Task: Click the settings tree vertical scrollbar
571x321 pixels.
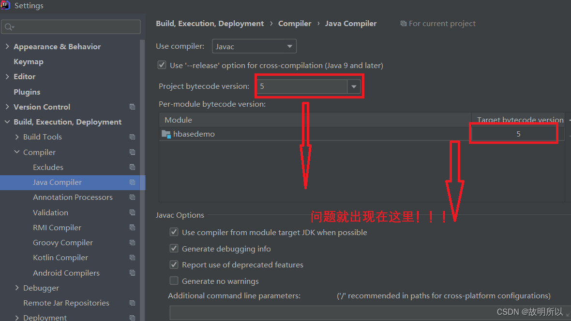Action: tap(142, 180)
